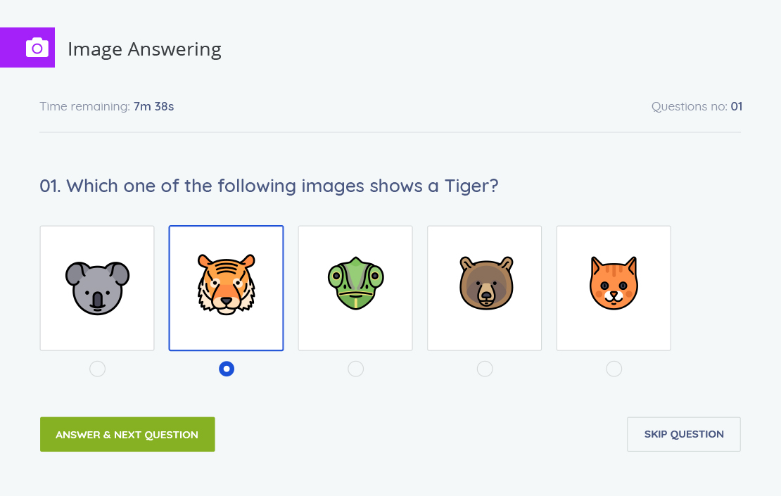The height and width of the screenshot is (496, 781).
Task: Click the cat image card
Action: pyautogui.click(x=614, y=288)
